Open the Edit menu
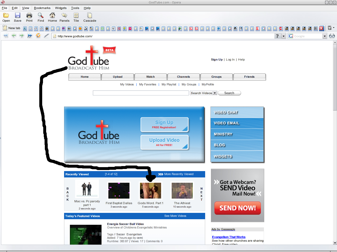337x252 pixels. [x=15, y=8]
